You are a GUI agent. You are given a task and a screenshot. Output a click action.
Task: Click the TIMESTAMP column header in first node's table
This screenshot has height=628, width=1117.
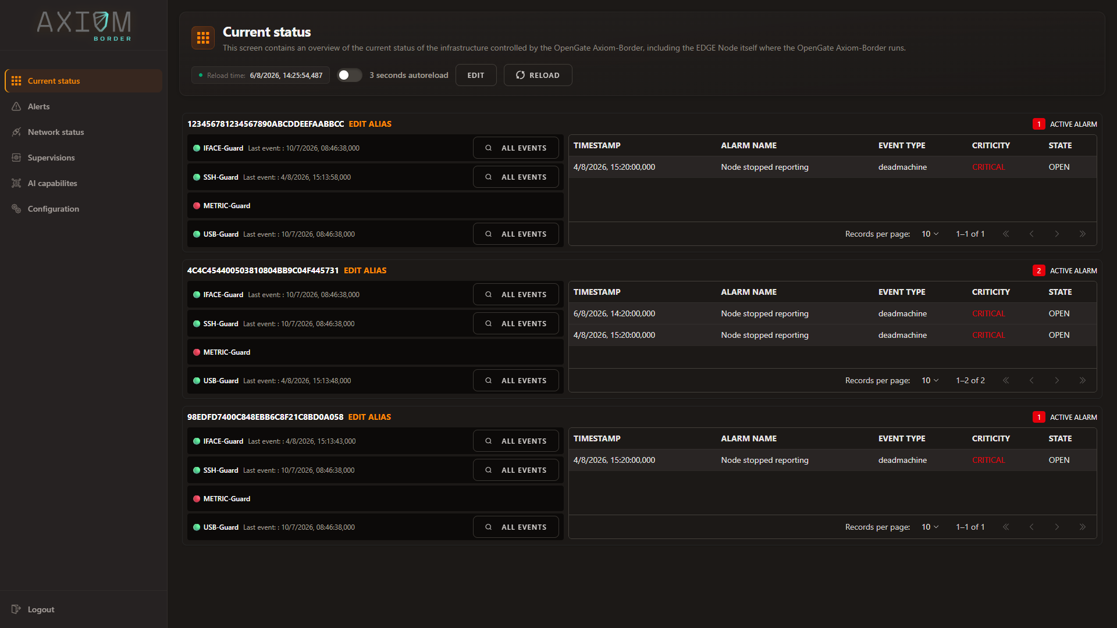[x=597, y=145]
